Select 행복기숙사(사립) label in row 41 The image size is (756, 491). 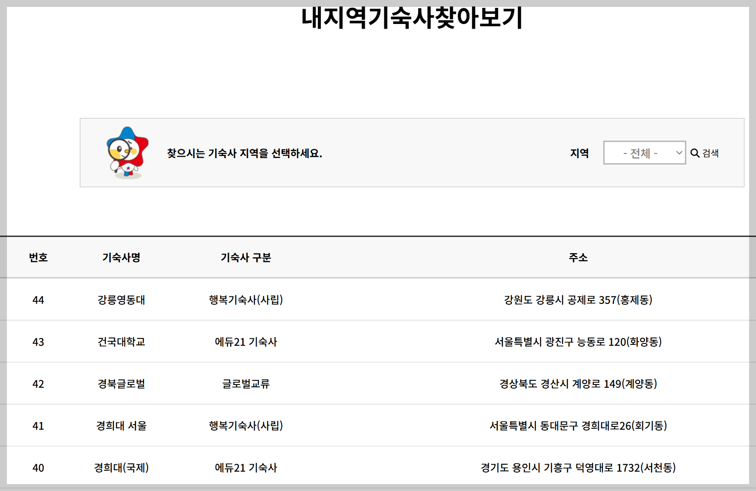246,426
